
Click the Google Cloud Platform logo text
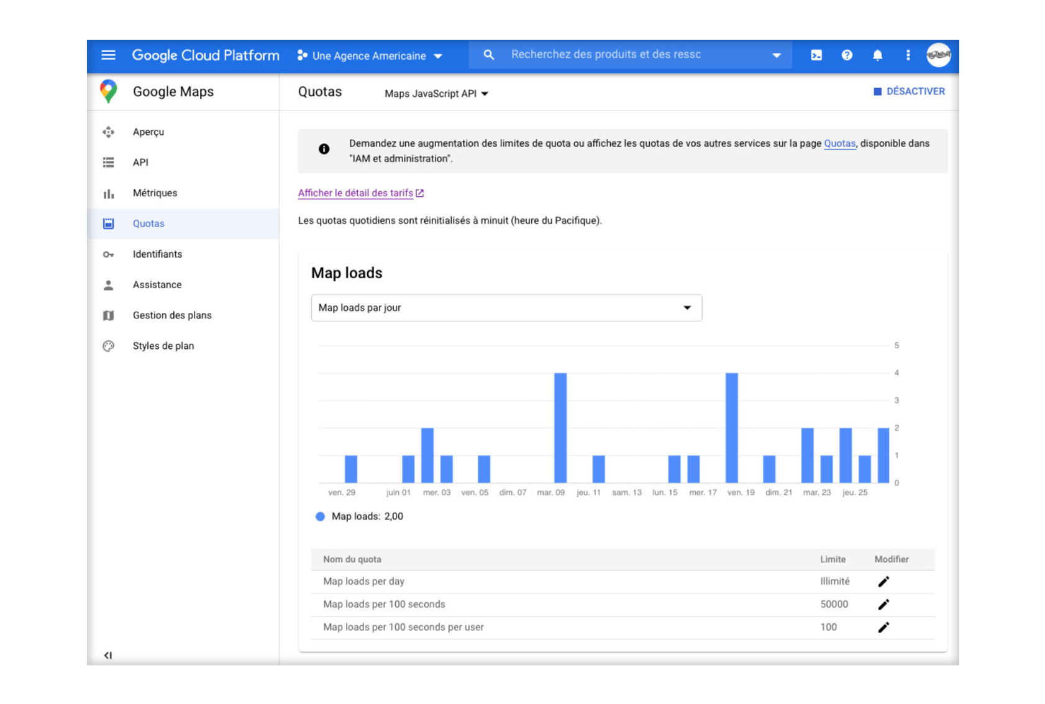coord(206,55)
